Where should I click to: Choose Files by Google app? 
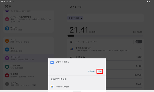click(77, 87)
